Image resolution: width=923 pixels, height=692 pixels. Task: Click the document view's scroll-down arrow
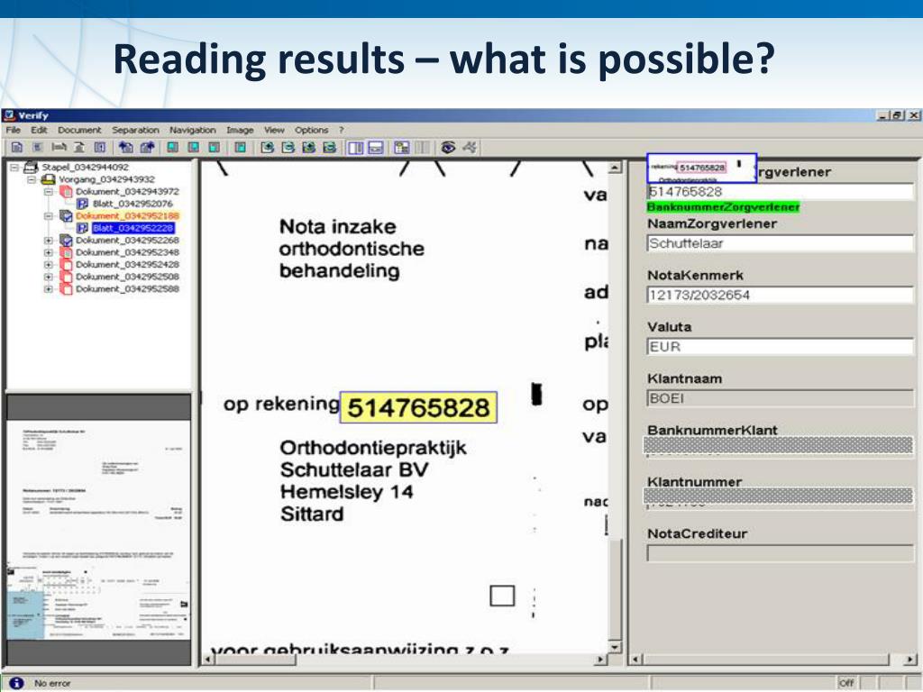[x=616, y=645]
